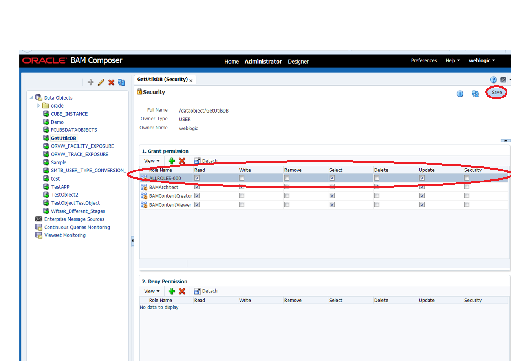Open Preferences
Viewport: 511px width, 361px height.
click(424, 61)
